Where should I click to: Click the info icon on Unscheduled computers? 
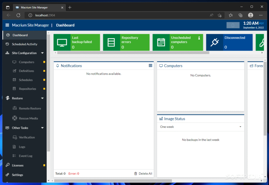199,38
